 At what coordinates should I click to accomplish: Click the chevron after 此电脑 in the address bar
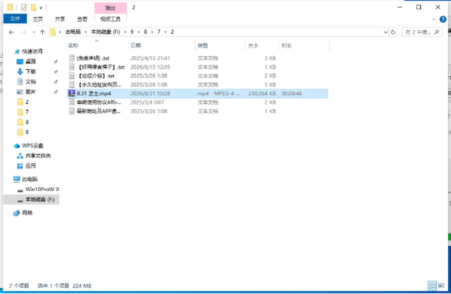(86, 32)
